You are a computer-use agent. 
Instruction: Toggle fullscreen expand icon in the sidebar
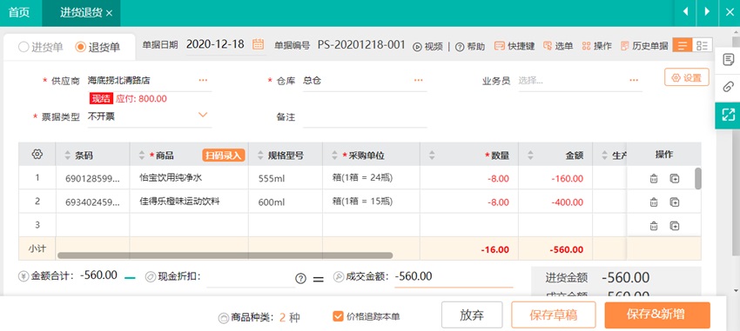click(728, 115)
